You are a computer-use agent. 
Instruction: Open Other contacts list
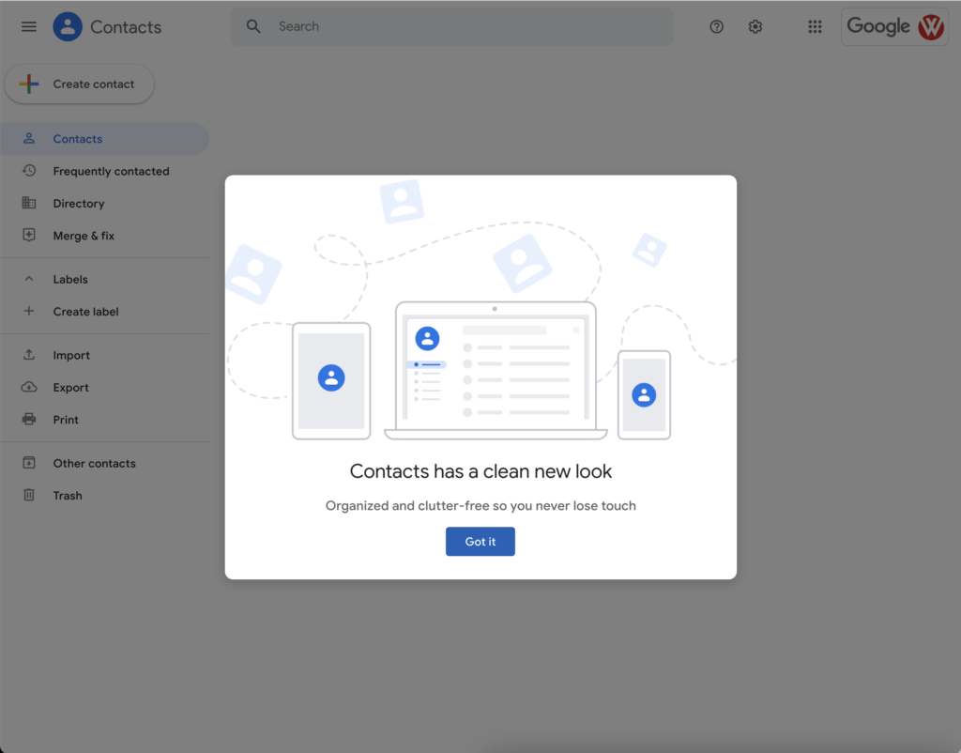click(104, 464)
